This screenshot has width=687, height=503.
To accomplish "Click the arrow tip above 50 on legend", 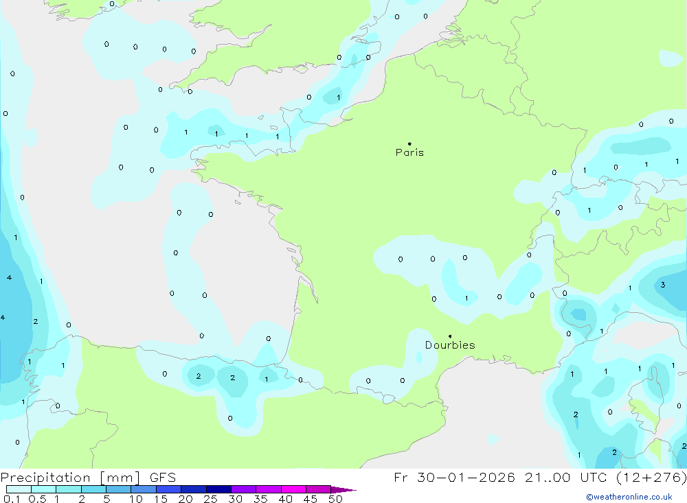I will pos(343,490).
